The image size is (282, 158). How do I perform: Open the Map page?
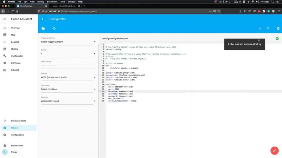point(13,35)
